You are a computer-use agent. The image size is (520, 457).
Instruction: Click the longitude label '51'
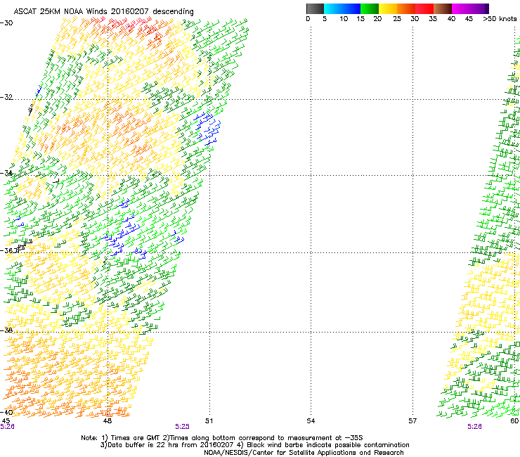209,421
